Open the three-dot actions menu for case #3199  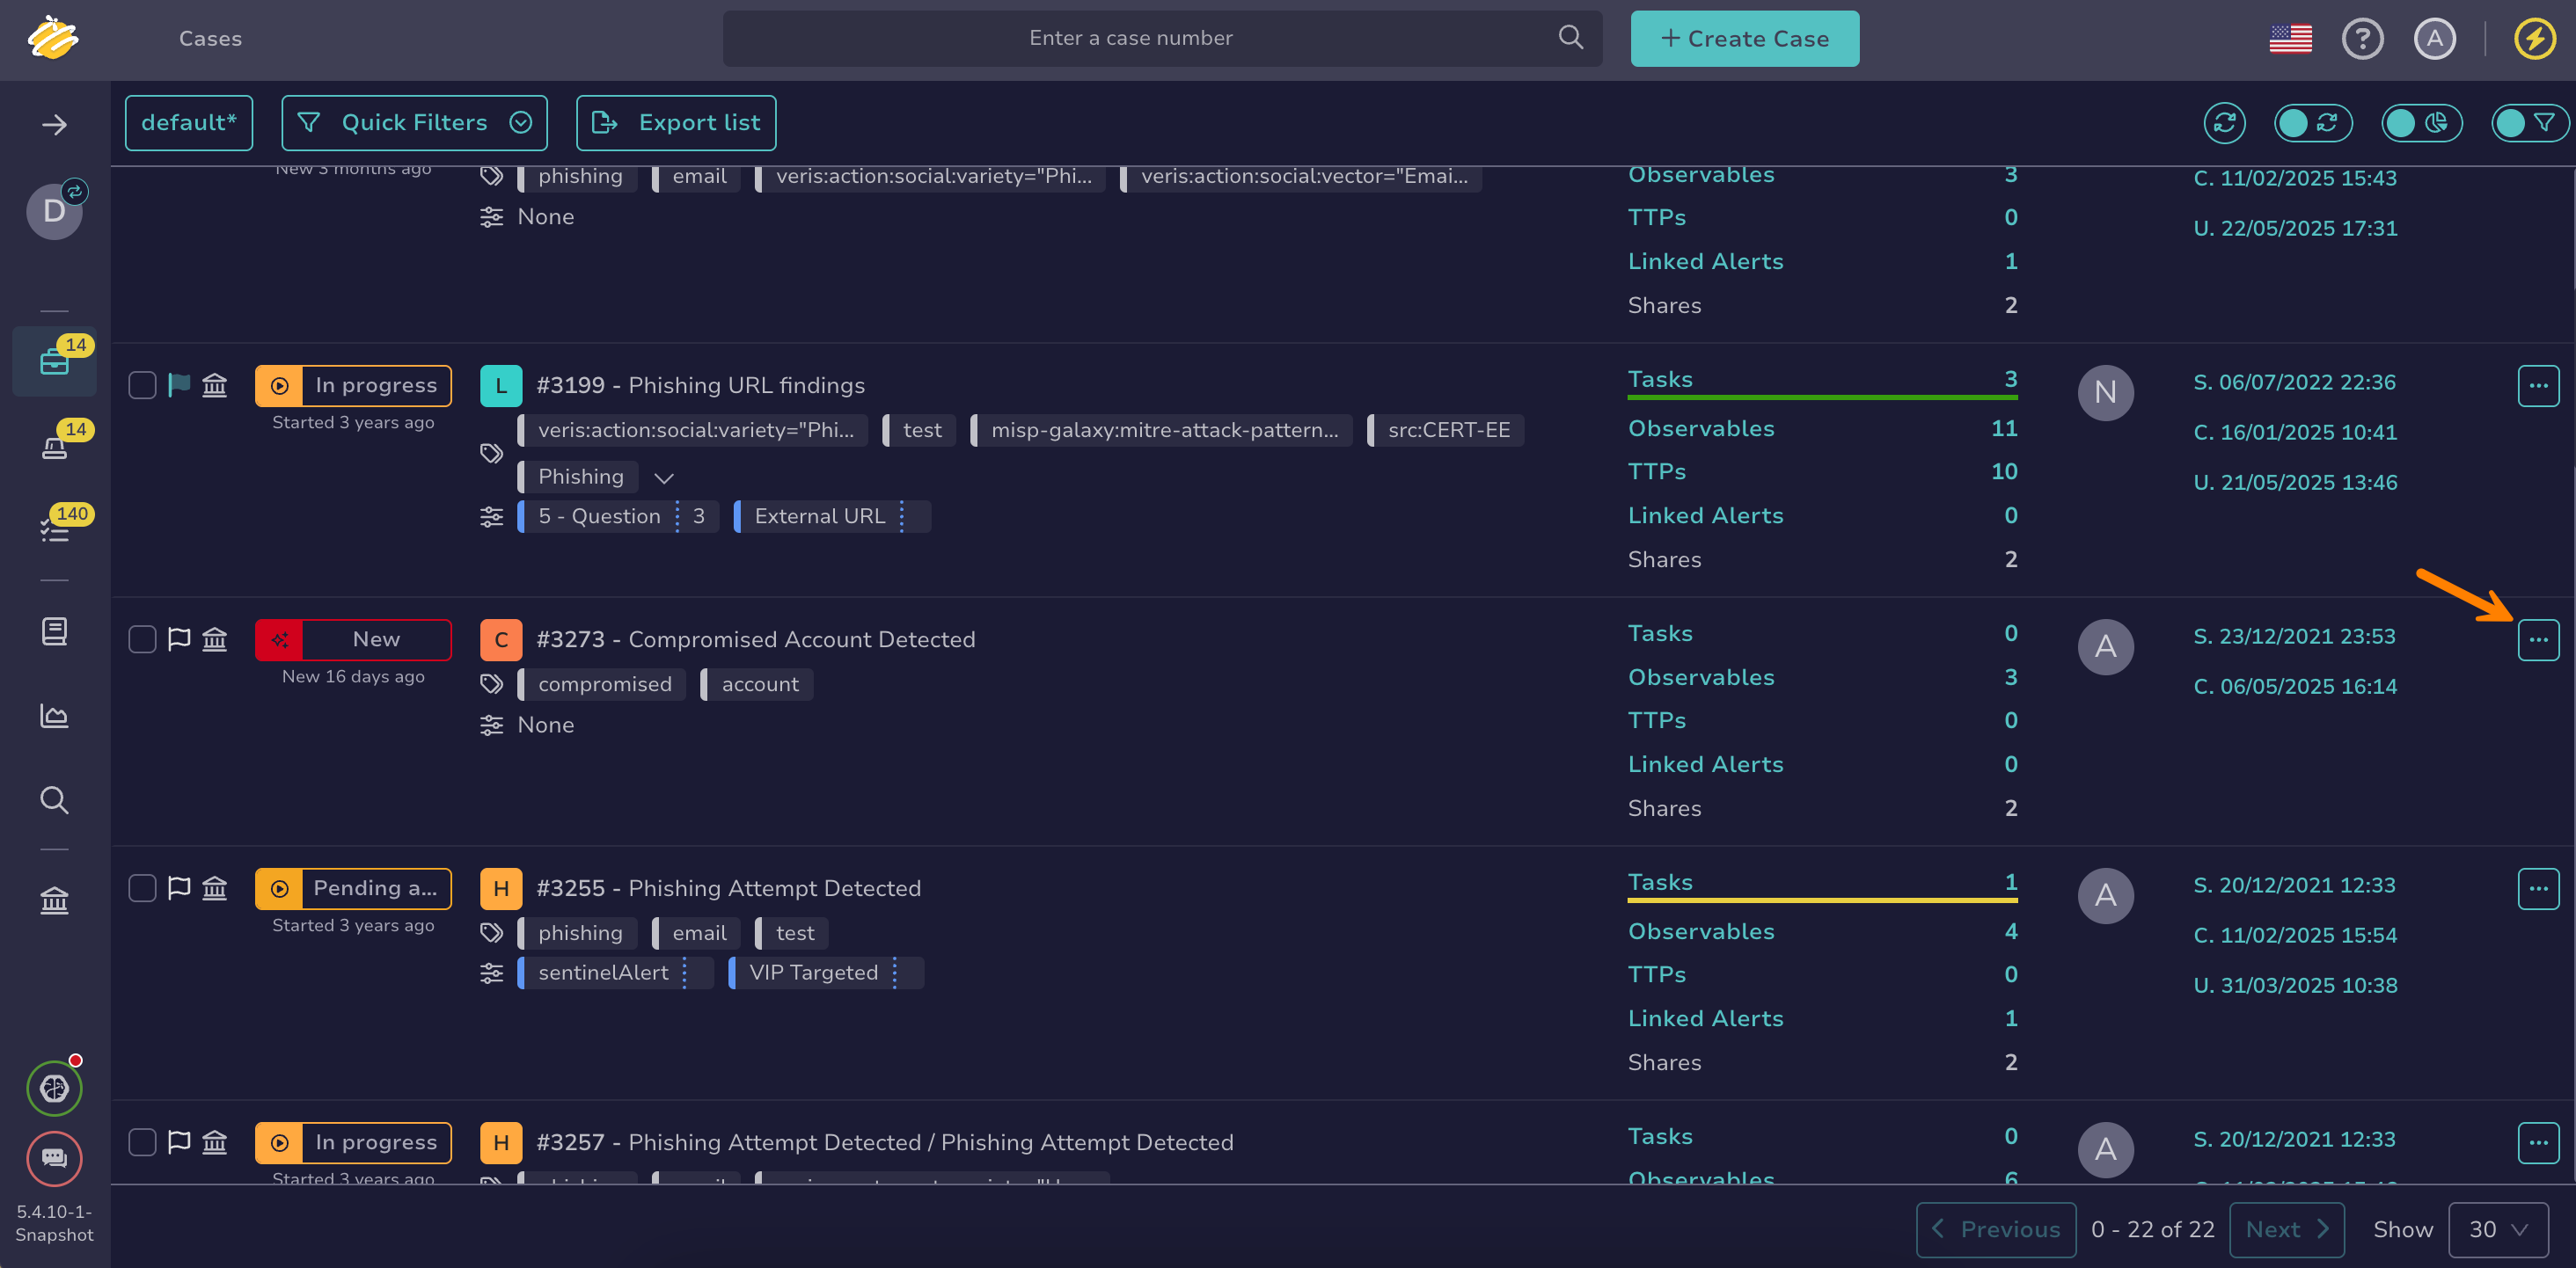coord(2538,386)
